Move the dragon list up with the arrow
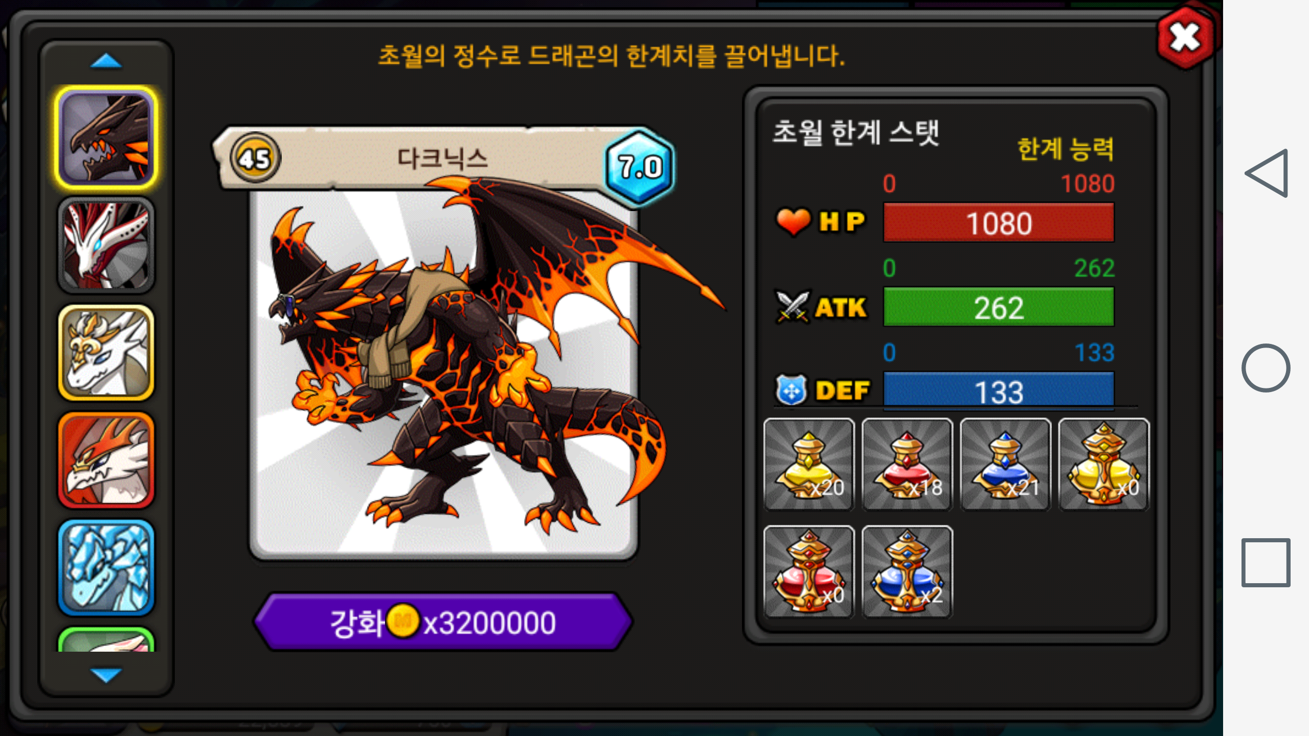 (x=106, y=61)
